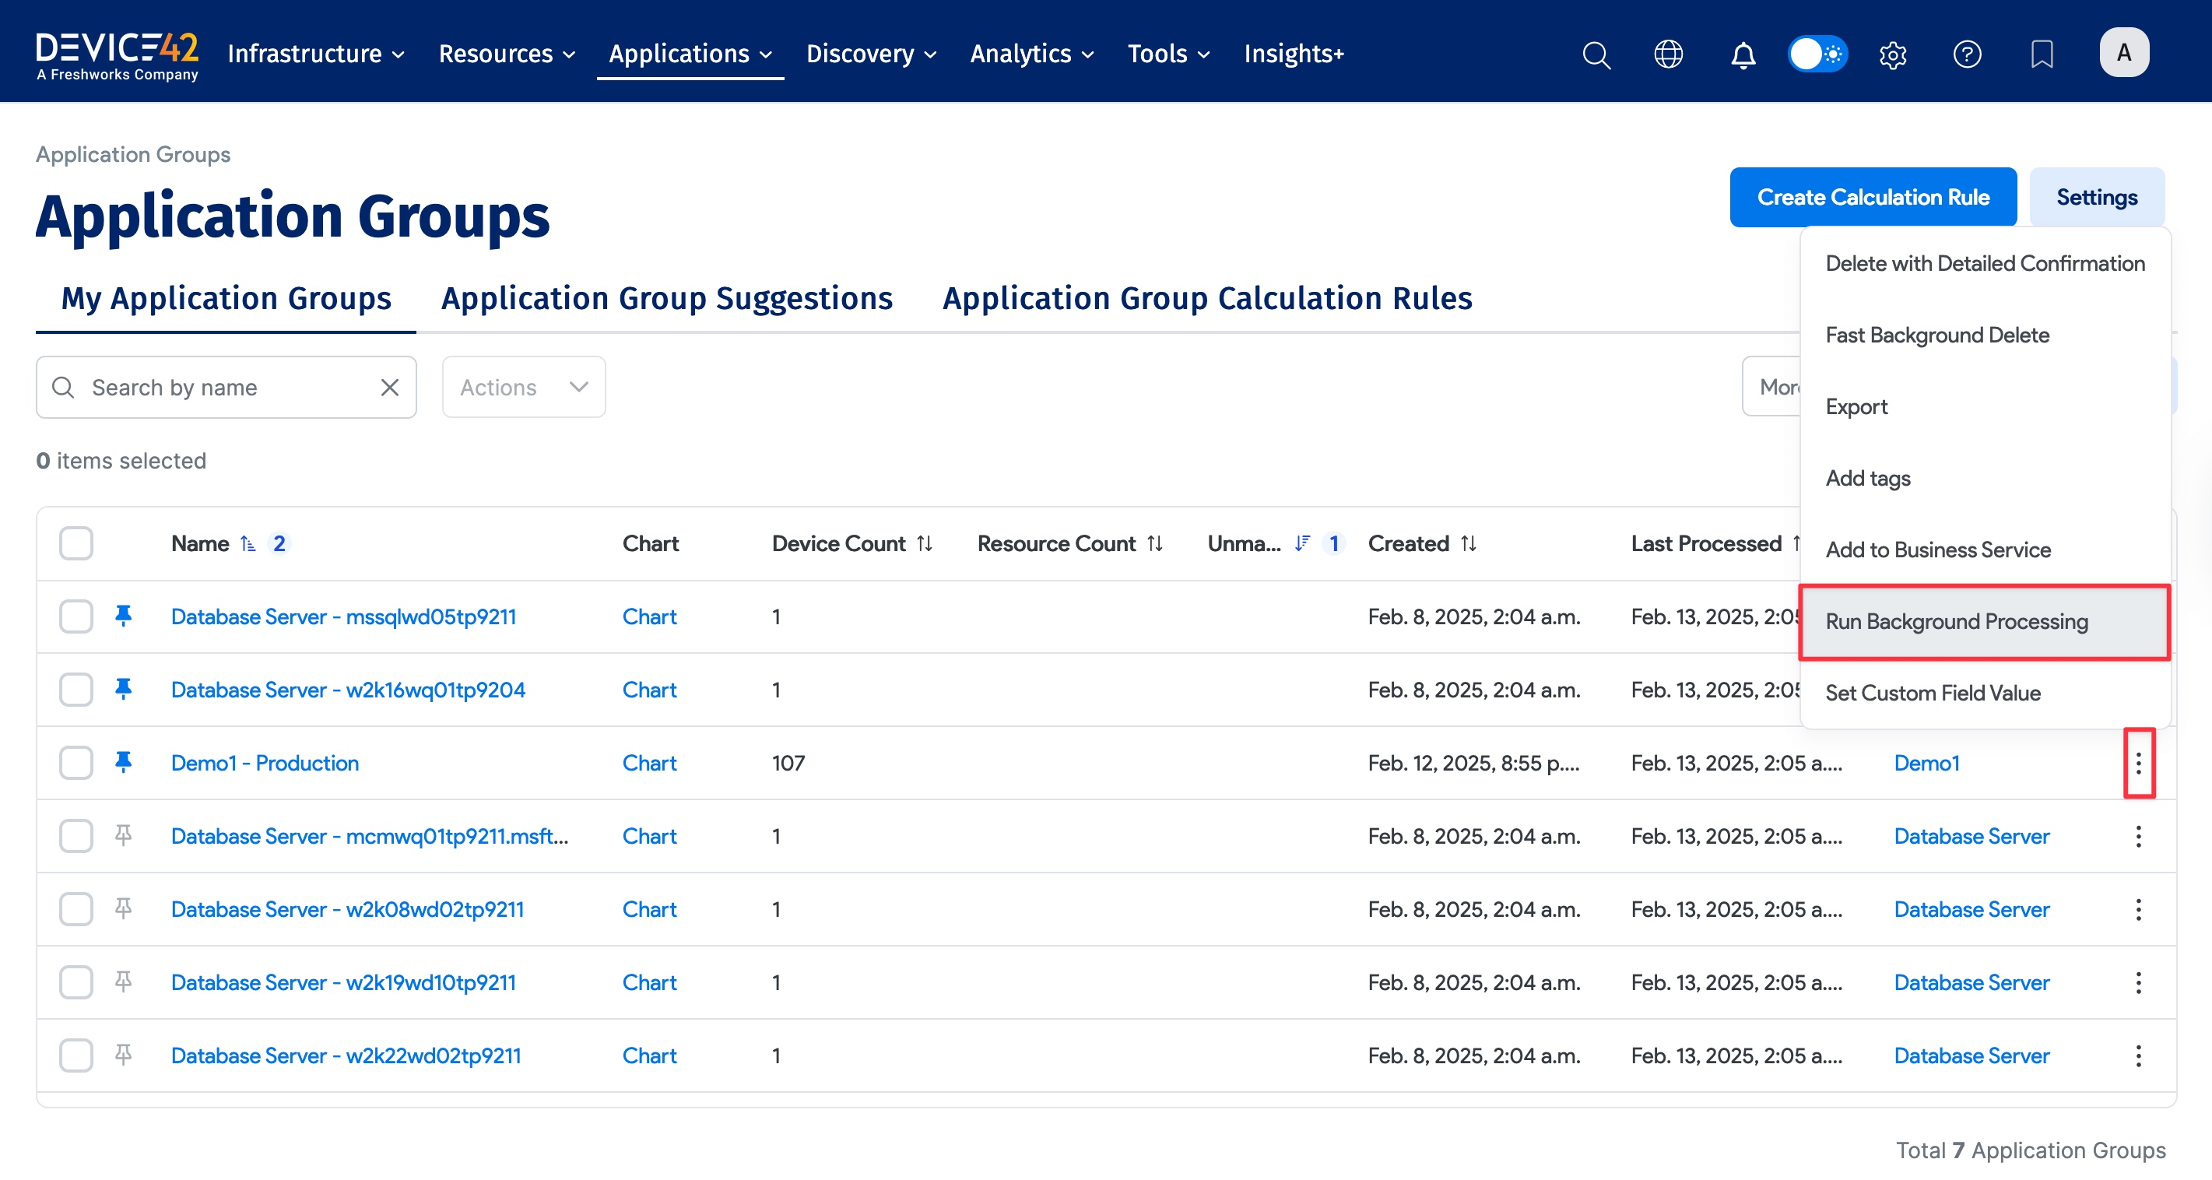Open the settings gear icon in header

click(x=1893, y=54)
